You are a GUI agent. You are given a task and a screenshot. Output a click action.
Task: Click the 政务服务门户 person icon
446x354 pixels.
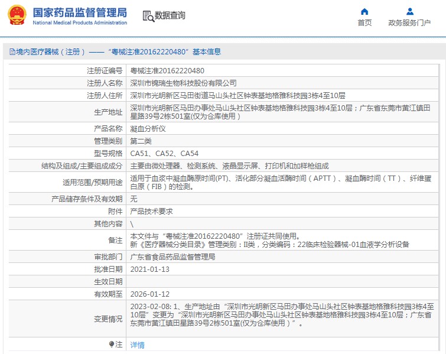[x=409, y=11]
